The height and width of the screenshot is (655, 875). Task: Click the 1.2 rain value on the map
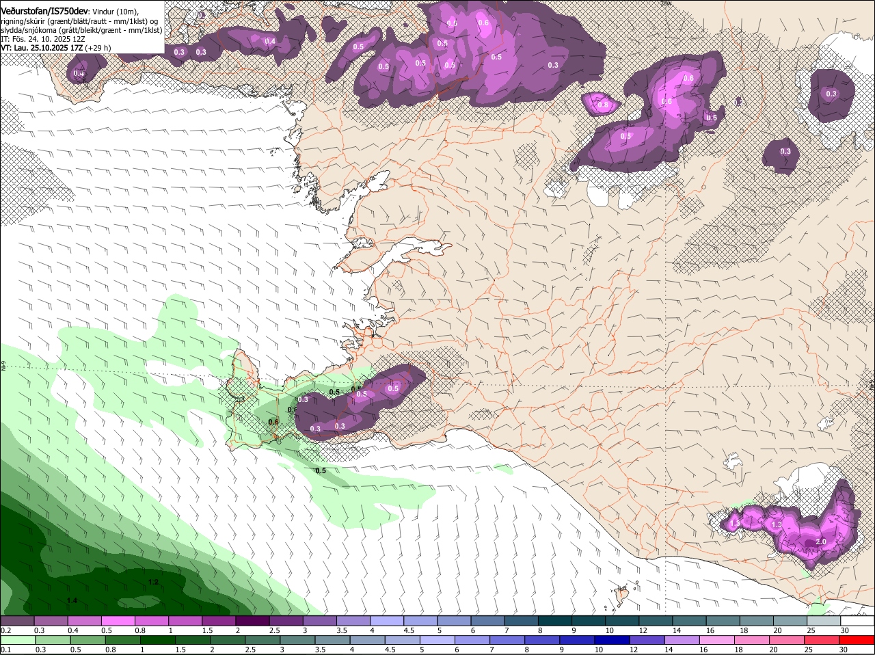153,582
